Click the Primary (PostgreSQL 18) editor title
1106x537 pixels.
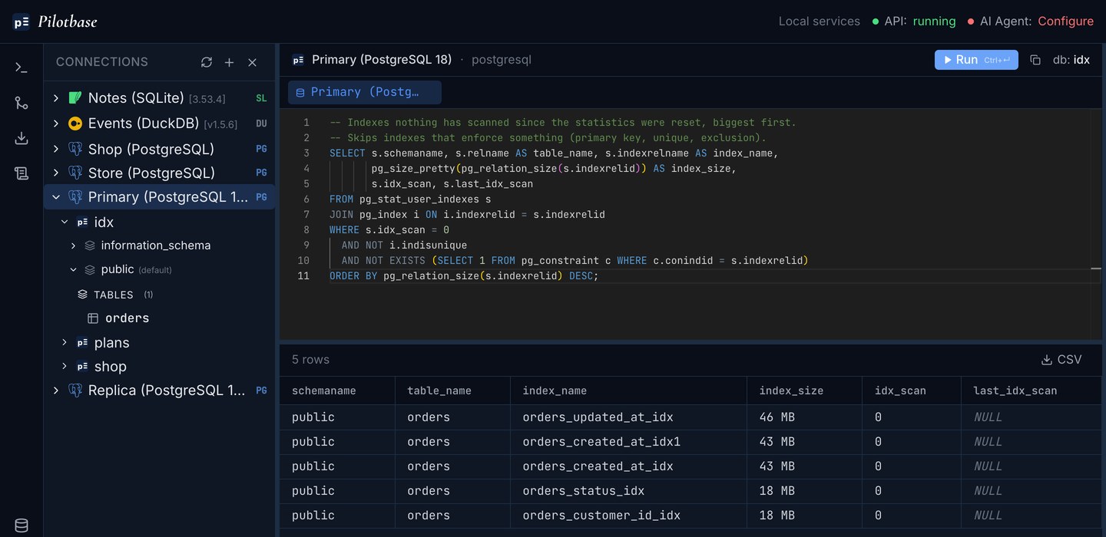382,60
